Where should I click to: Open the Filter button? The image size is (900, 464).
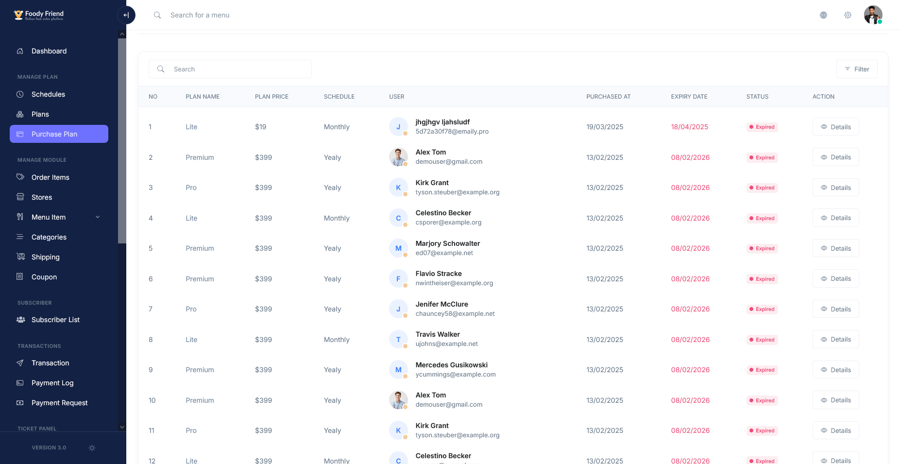point(857,69)
